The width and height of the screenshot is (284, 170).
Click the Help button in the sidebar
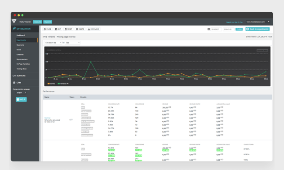[21, 99]
